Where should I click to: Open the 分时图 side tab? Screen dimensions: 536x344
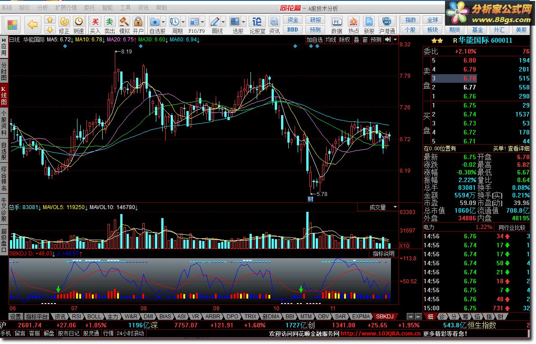[x=4, y=71]
